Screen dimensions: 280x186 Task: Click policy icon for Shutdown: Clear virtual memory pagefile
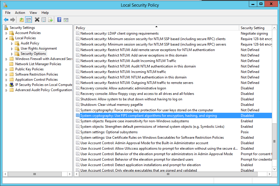[x=78, y=105]
